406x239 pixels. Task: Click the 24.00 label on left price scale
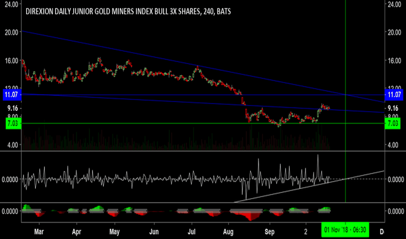pyautogui.click(x=11, y=4)
